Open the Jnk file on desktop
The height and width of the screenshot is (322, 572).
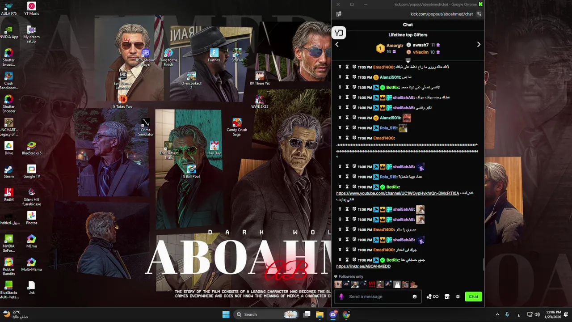(x=31, y=288)
